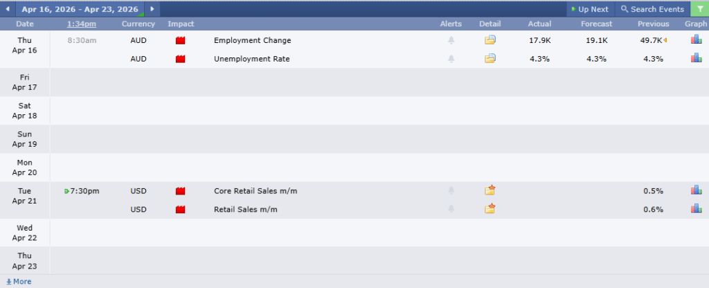Open detail folder for Employment Change
Viewport: 709px width, 288px height.
click(x=490, y=40)
